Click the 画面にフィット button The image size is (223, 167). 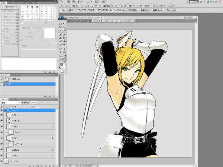click(158, 10)
